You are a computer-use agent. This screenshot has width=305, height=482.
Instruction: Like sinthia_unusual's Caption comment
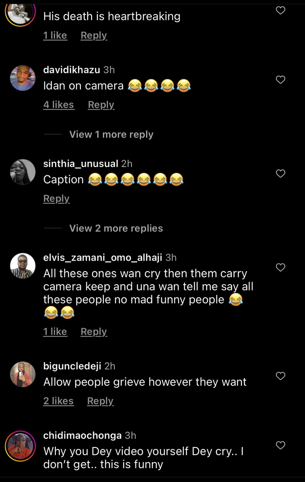coord(280,173)
